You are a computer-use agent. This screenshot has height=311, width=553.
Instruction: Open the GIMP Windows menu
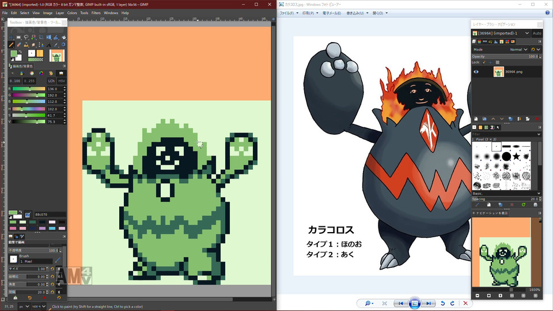pos(111,13)
